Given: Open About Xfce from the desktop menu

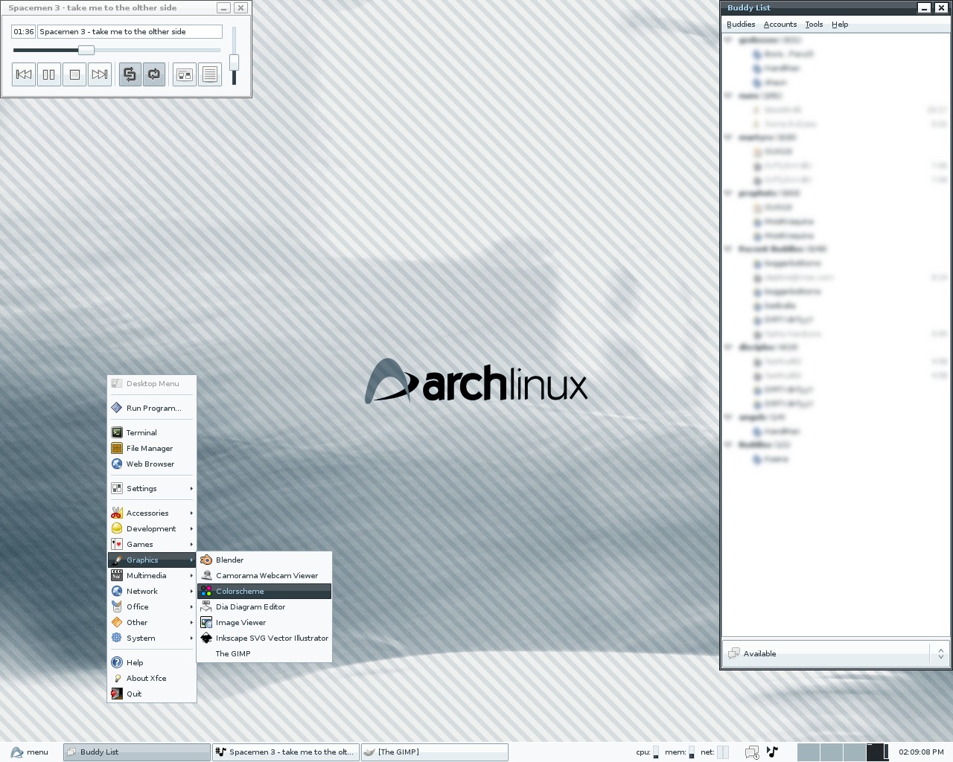Looking at the screenshot, I should (x=152, y=678).
